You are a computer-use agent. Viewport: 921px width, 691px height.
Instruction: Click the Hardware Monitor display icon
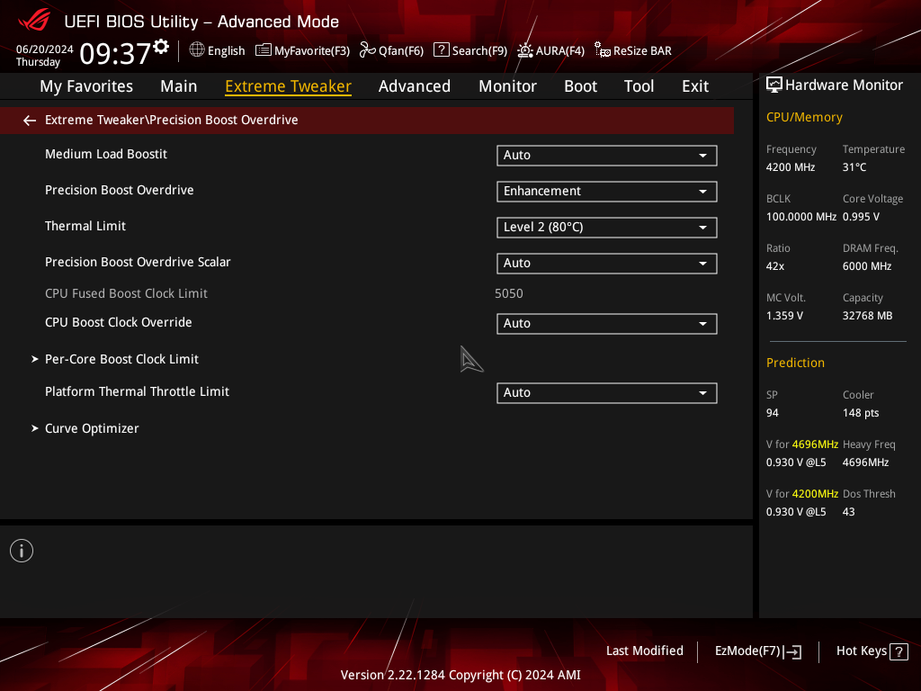(774, 85)
